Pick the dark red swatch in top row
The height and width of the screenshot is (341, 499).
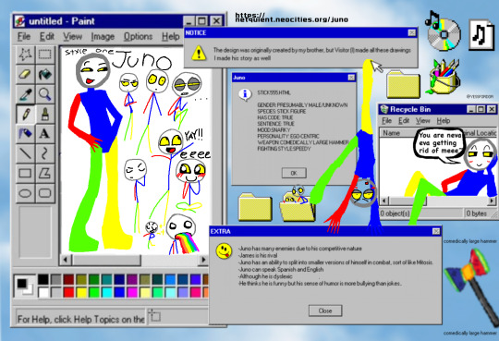click(x=68, y=279)
